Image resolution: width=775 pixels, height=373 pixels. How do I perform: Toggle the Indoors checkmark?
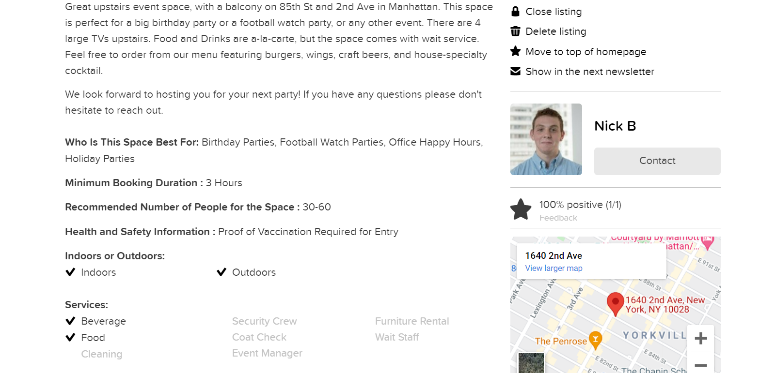pos(70,272)
